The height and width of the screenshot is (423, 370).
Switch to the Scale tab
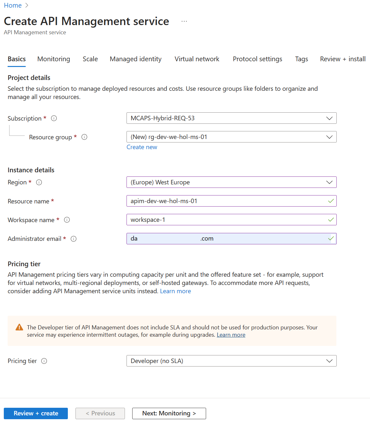[x=90, y=59]
